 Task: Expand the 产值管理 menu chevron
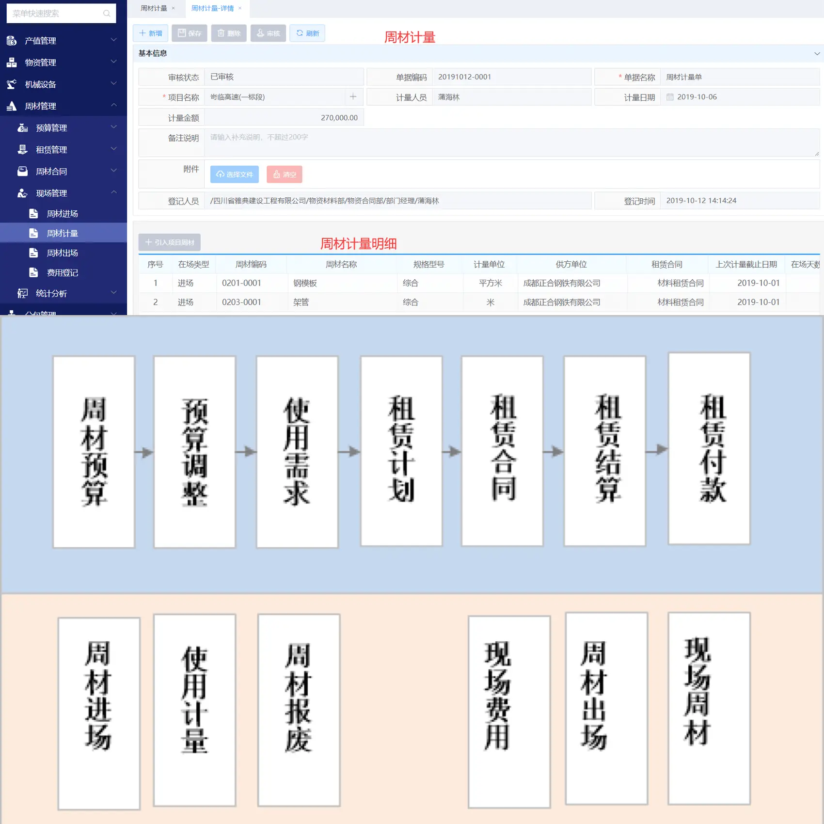coord(114,40)
